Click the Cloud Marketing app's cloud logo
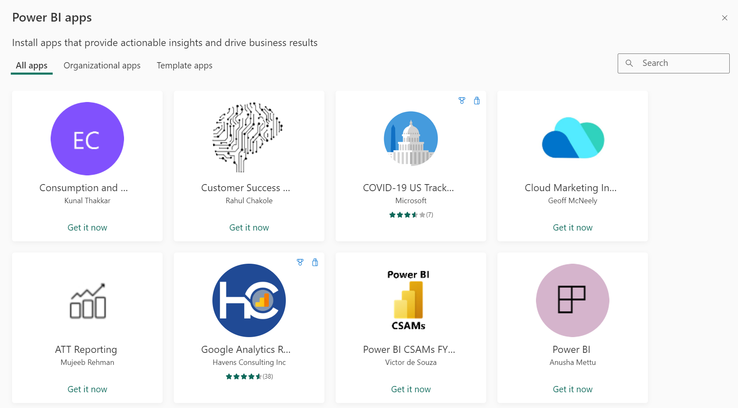738x408 pixels. coord(572,139)
